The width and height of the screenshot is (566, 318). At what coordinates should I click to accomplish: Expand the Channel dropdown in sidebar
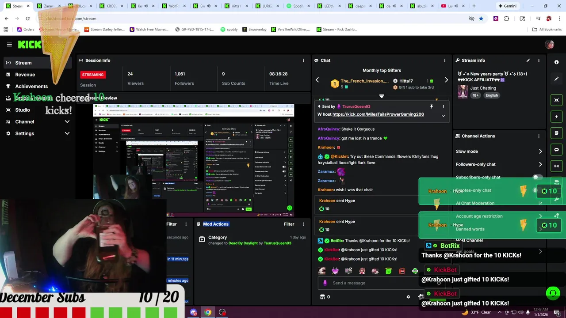click(x=67, y=122)
